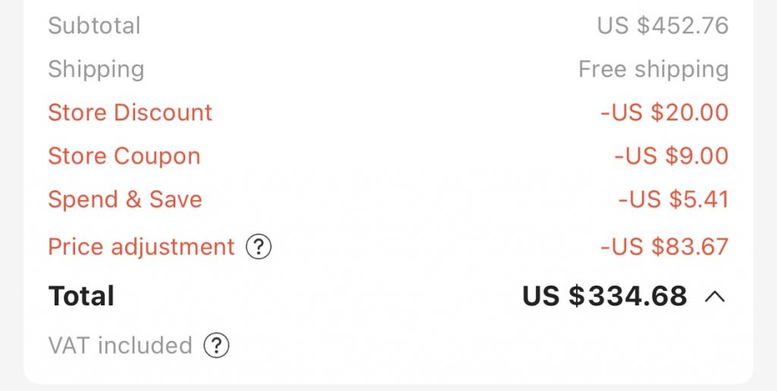Tap the Spend & Save label
The image size is (777, 391).
coord(124,199)
